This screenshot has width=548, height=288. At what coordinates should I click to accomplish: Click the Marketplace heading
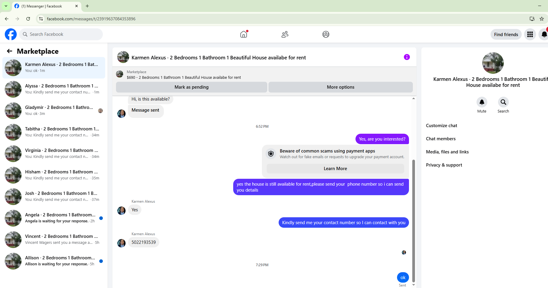38,51
